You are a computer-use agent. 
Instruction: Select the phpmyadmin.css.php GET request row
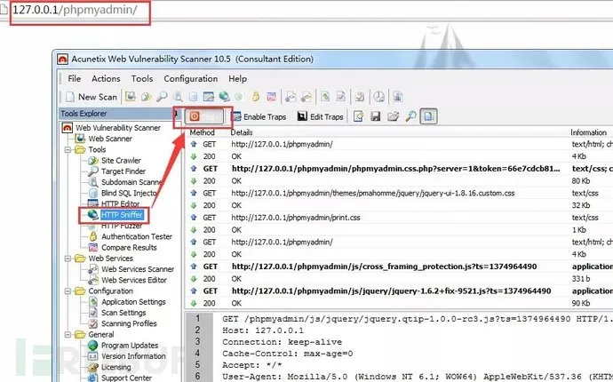click(x=400, y=169)
